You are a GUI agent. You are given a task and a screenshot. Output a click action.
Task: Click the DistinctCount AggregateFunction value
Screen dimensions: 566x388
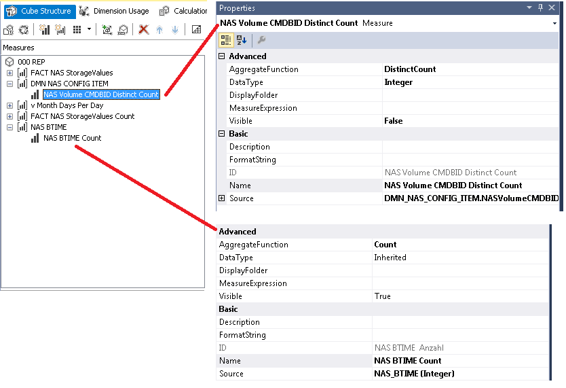tap(410, 69)
